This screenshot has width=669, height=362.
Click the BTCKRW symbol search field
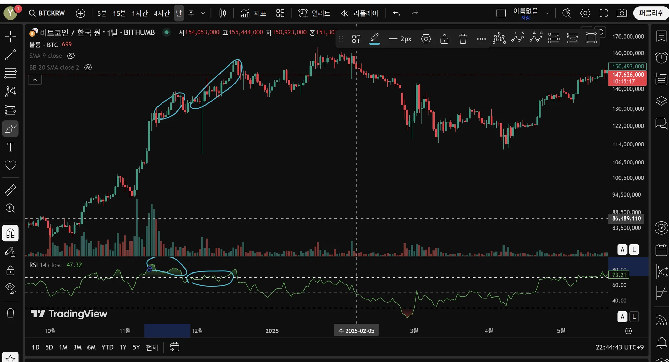(x=47, y=13)
